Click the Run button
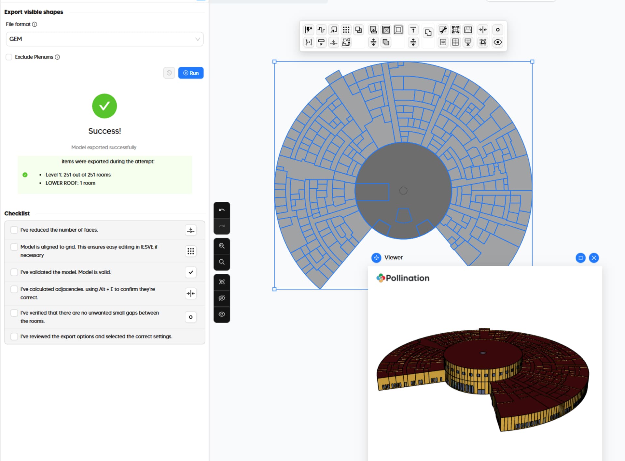625x461 pixels. [x=191, y=73]
